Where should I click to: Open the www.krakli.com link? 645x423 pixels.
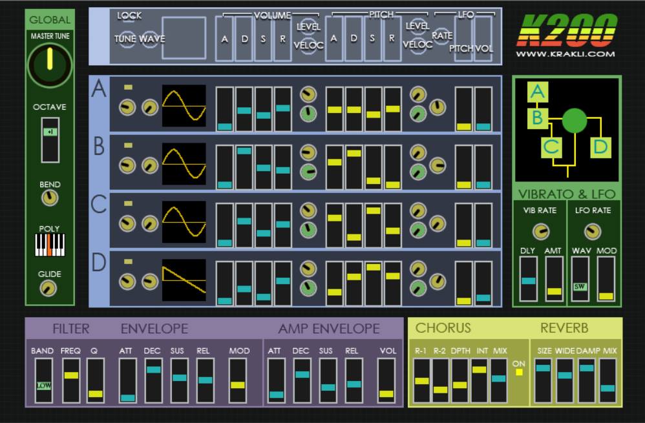pos(566,54)
